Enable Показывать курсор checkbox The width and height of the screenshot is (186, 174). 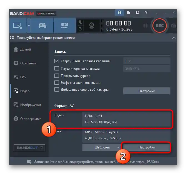tap(57, 76)
